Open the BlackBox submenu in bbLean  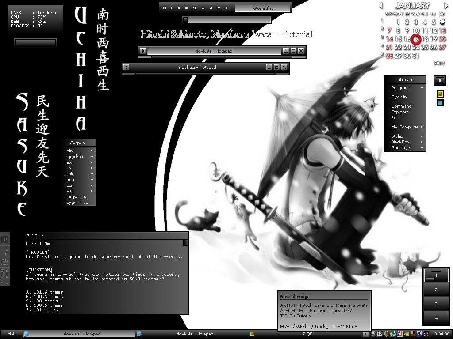click(x=405, y=142)
